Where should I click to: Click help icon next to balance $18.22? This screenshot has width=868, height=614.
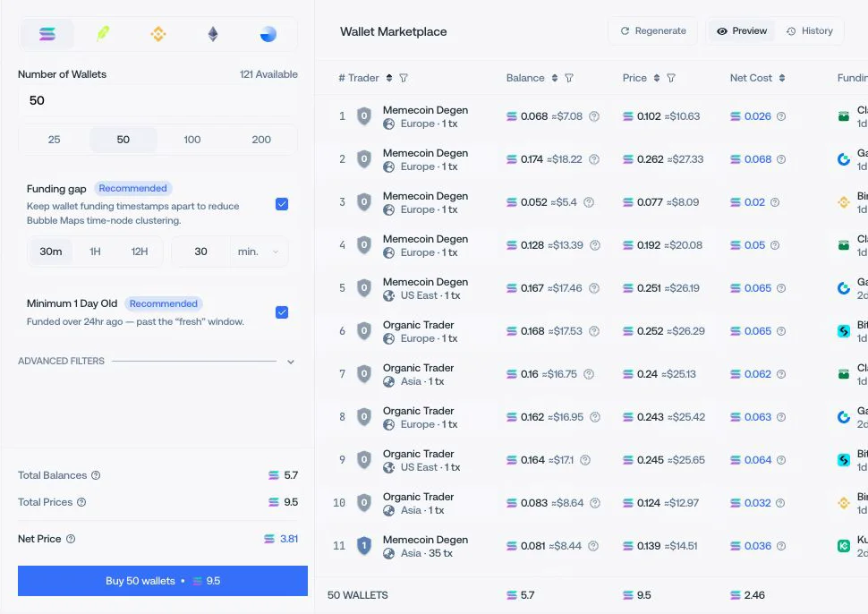click(x=594, y=159)
